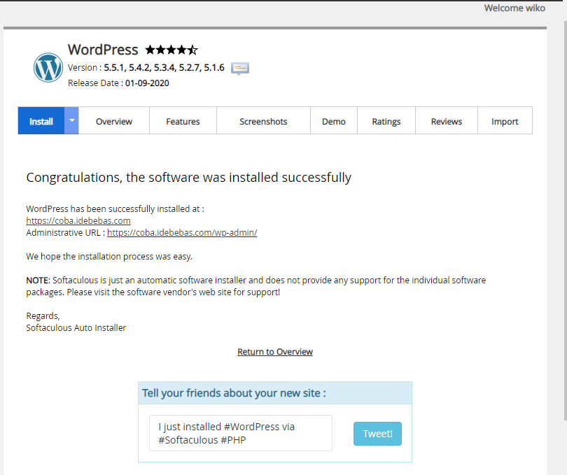Click the half-star at end of rating

click(x=192, y=50)
